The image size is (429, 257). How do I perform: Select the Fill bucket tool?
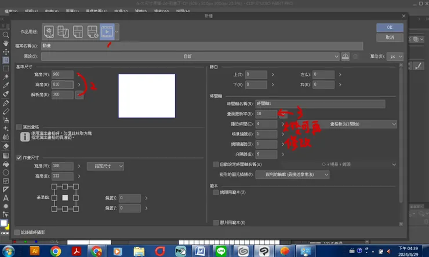(5, 164)
